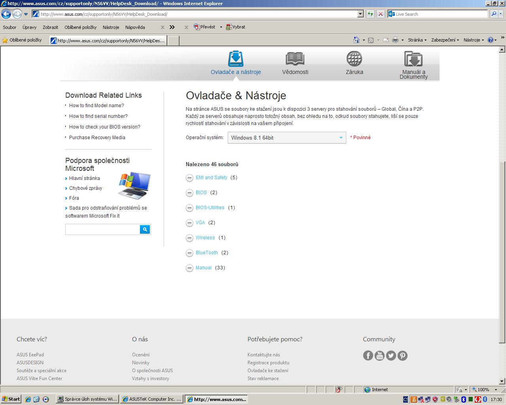Click the Oblíbené položky star button
Viewport: 506px width, 405px height.
(x=22, y=40)
